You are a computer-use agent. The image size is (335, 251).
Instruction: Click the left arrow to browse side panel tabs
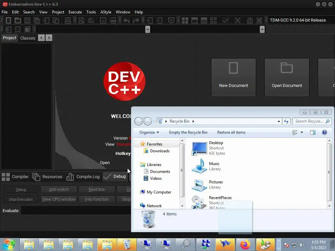[42, 38]
